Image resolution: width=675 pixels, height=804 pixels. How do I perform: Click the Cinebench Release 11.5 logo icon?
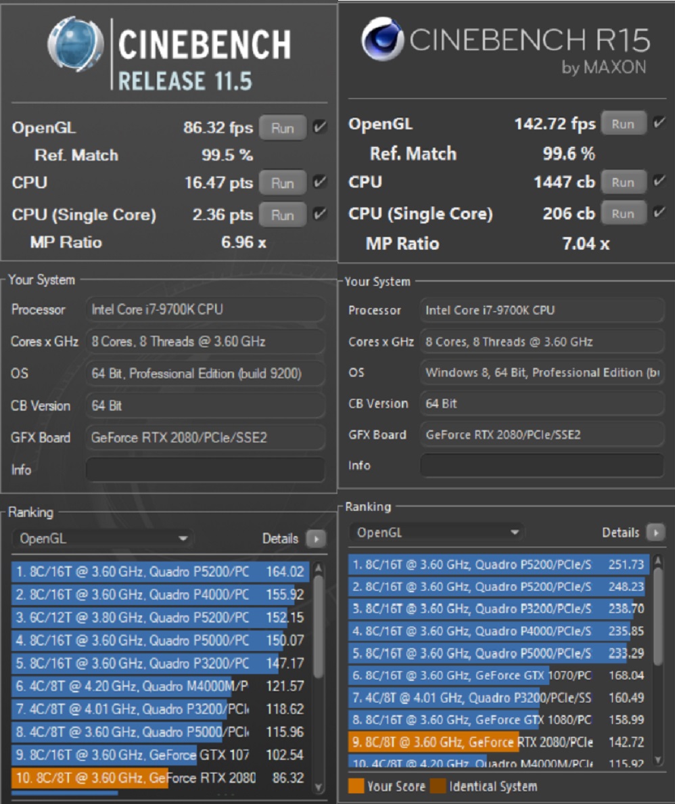click(x=75, y=45)
